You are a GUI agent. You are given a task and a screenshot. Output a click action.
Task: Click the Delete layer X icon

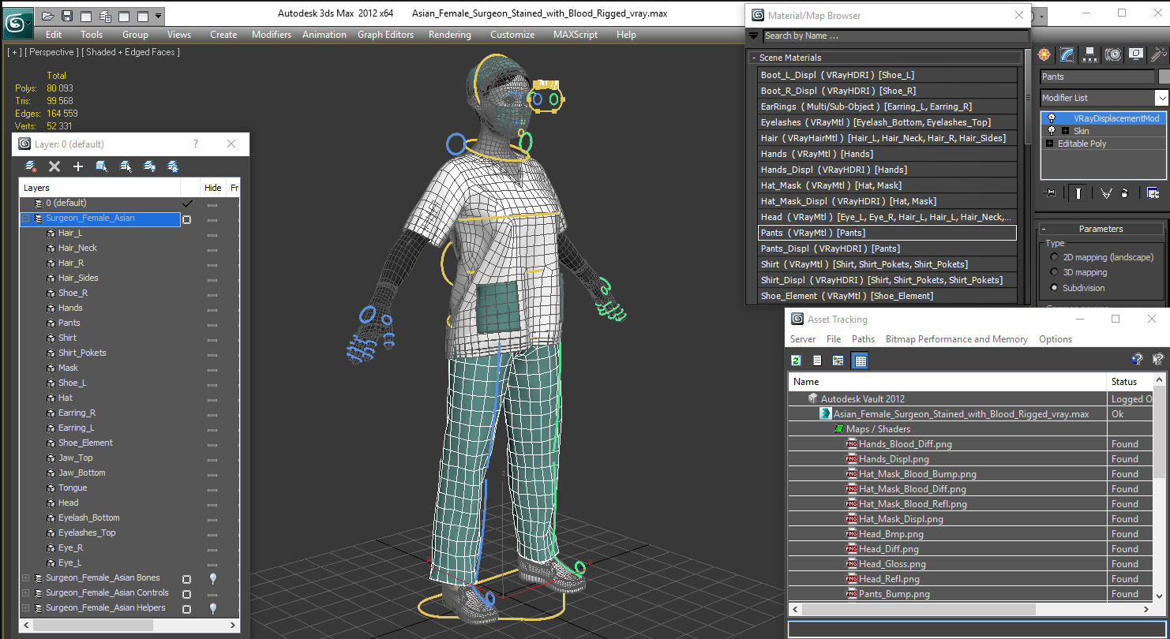pos(54,166)
